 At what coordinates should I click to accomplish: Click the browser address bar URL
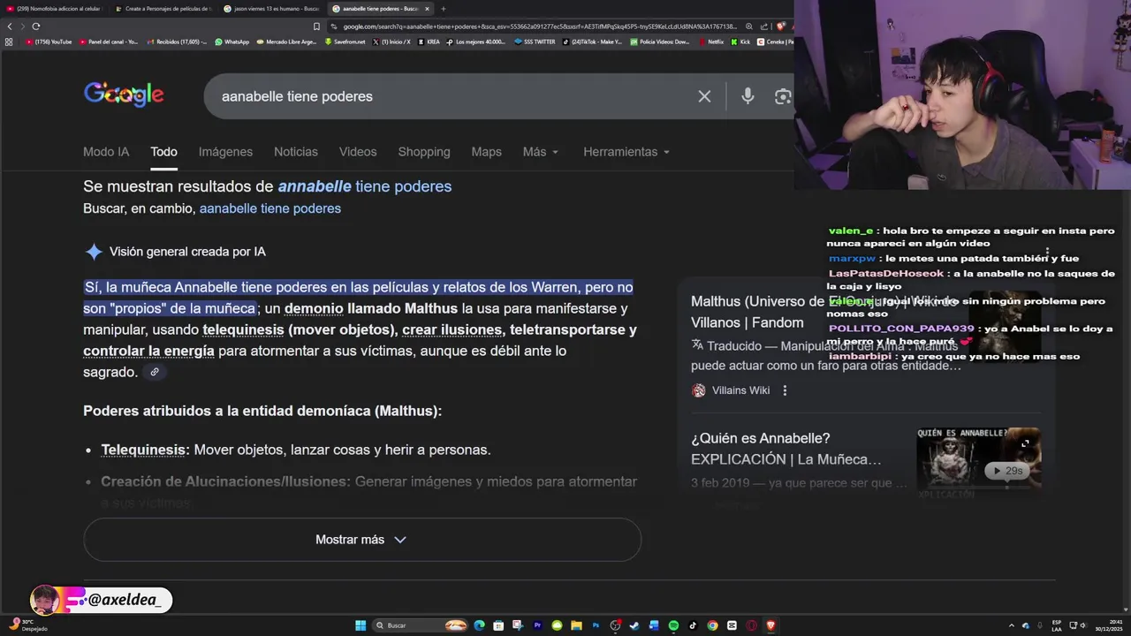click(539, 26)
